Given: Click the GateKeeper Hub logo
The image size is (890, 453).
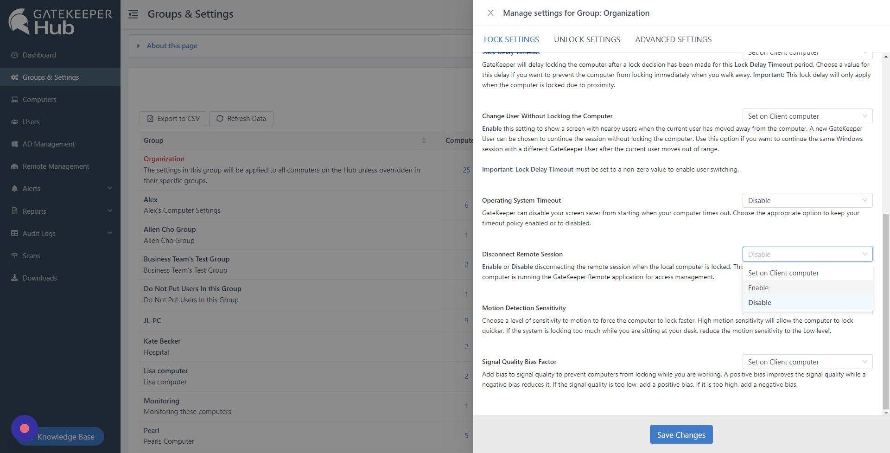Looking at the screenshot, I should pos(60,21).
